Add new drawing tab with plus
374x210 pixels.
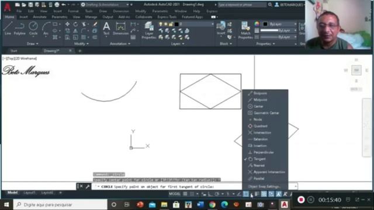point(80,51)
